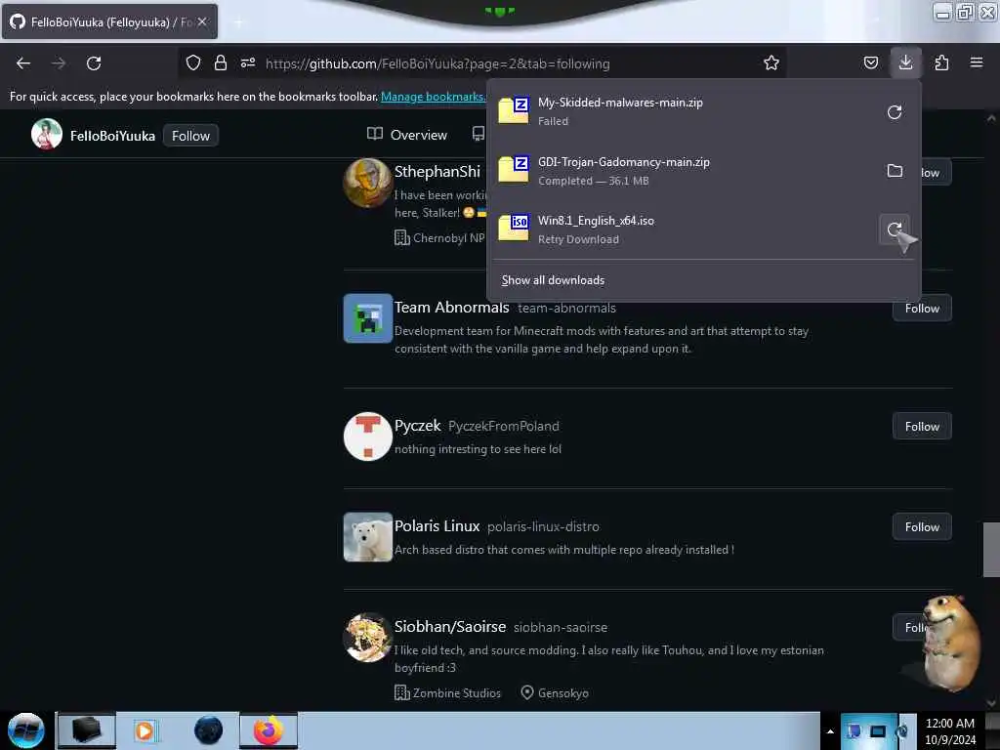This screenshot has width=1000, height=750.
Task: Retry the Win8.1_English_x64.iso download
Action: coord(895,229)
